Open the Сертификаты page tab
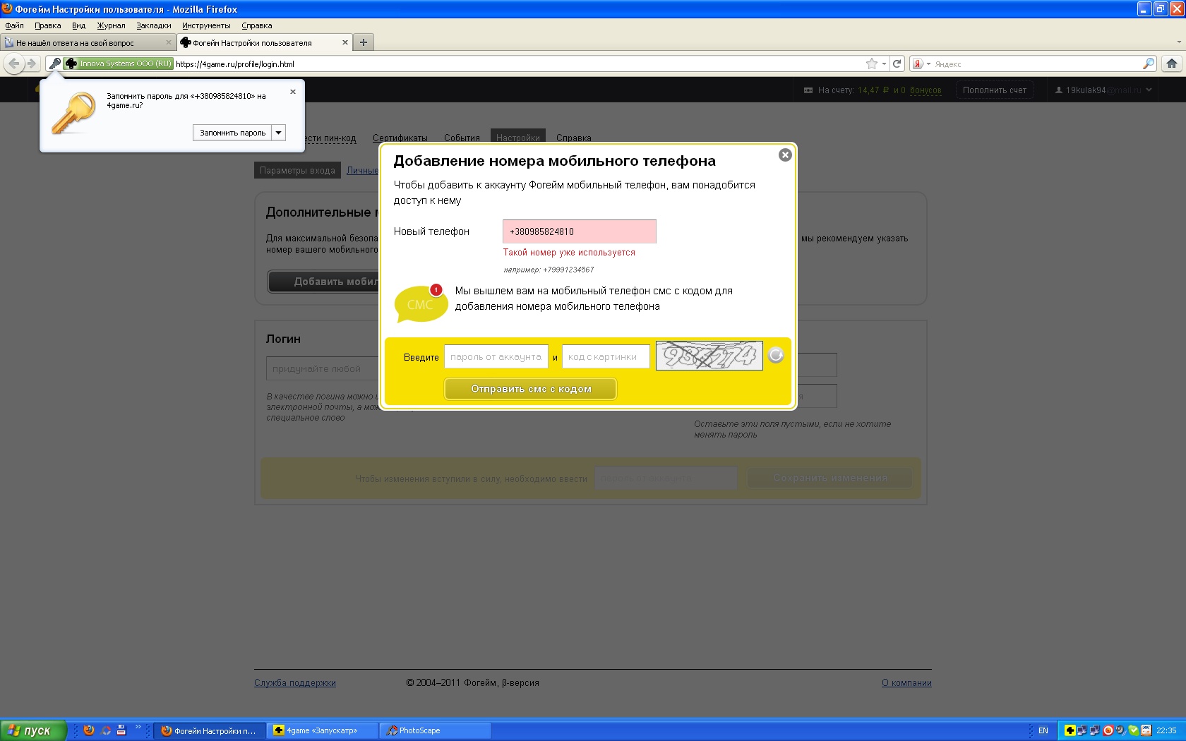The width and height of the screenshot is (1186, 741). coord(400,138)
